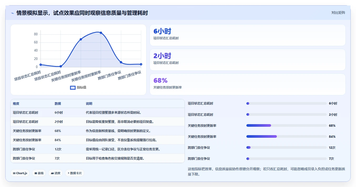
Task: Click the 说明 table column header
Action: (89, 104)
